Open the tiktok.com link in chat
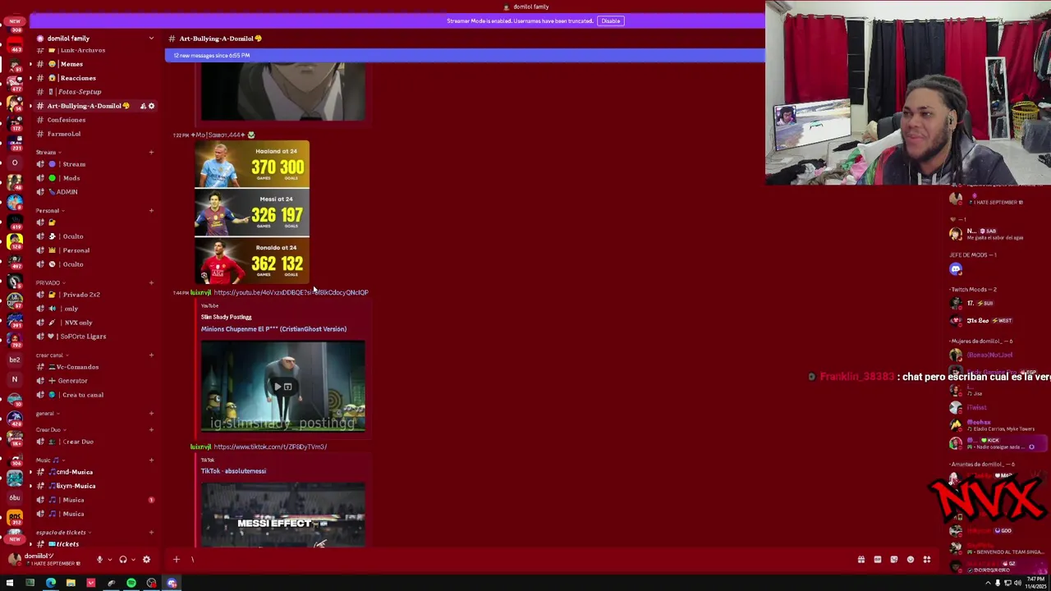The height and width of the screenshot is (591, 1051). pyautogui.click(x=270, y=447)
